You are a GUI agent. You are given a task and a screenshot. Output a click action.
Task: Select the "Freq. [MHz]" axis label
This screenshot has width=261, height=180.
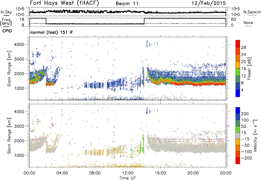(6, 22)
